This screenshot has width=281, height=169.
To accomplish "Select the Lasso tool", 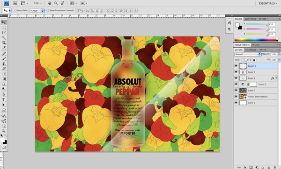I will tap(4, 33).
